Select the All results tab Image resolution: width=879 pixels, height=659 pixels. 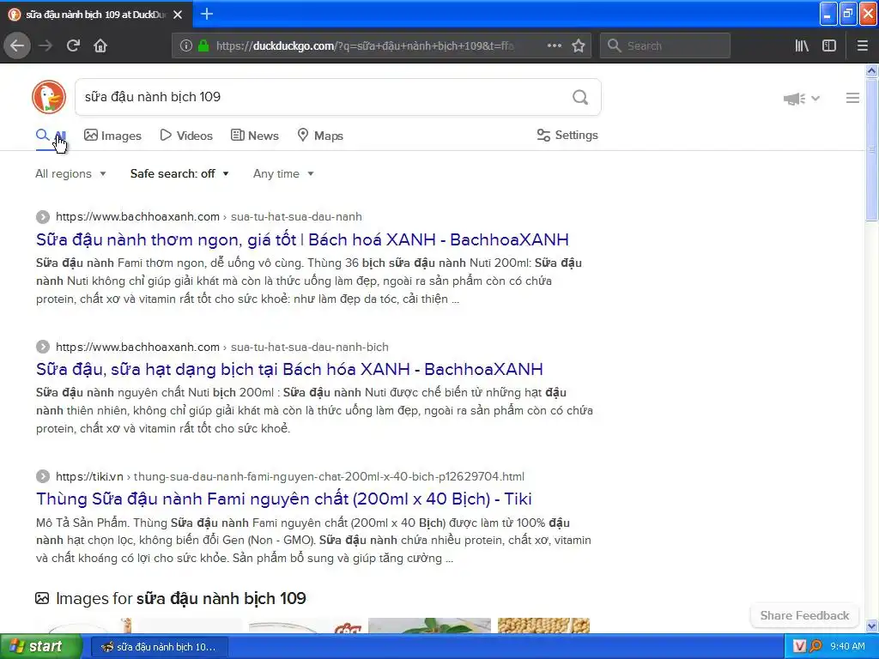(x=51, y=136)
